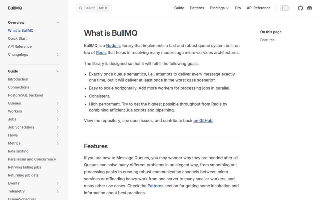
Task: Click the Search input box
Action: coord(94,8)
